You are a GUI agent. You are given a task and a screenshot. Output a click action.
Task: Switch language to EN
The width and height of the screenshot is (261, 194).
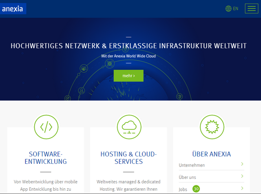point(236,9)
